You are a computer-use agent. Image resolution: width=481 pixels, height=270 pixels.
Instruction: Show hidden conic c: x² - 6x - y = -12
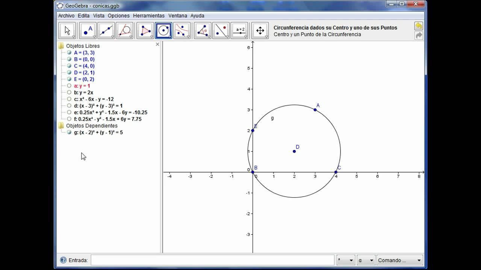[x=69, y=99]
